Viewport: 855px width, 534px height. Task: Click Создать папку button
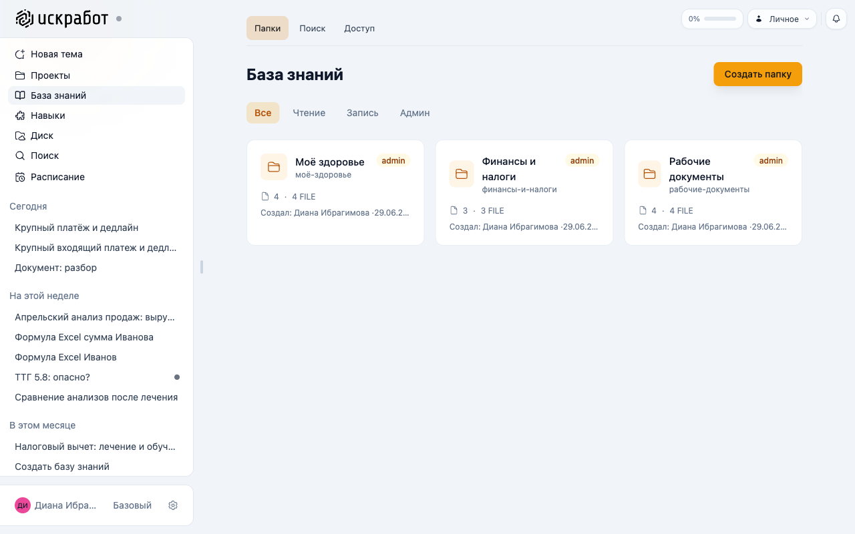pyautogui.click(x=757, y=74)
